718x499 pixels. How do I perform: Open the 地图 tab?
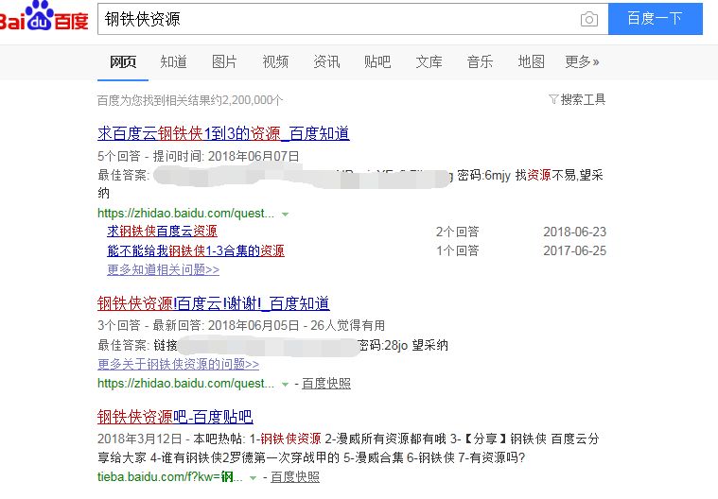531,61
